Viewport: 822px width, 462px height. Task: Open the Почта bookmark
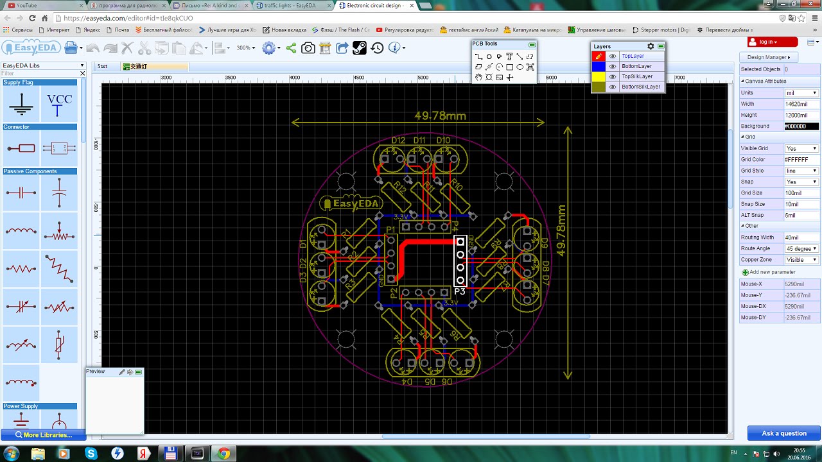click(x=118, y=30)
